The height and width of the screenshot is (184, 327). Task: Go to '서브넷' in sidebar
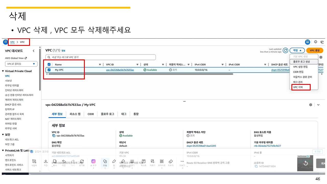[8, 81]
